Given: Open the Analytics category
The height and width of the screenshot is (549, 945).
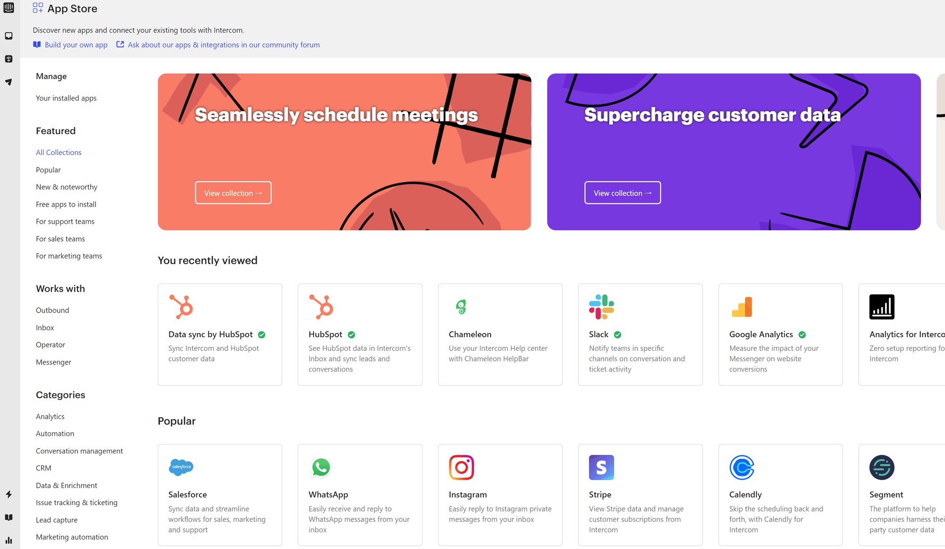Looking at the screenshot, I should tap(50, 417).
